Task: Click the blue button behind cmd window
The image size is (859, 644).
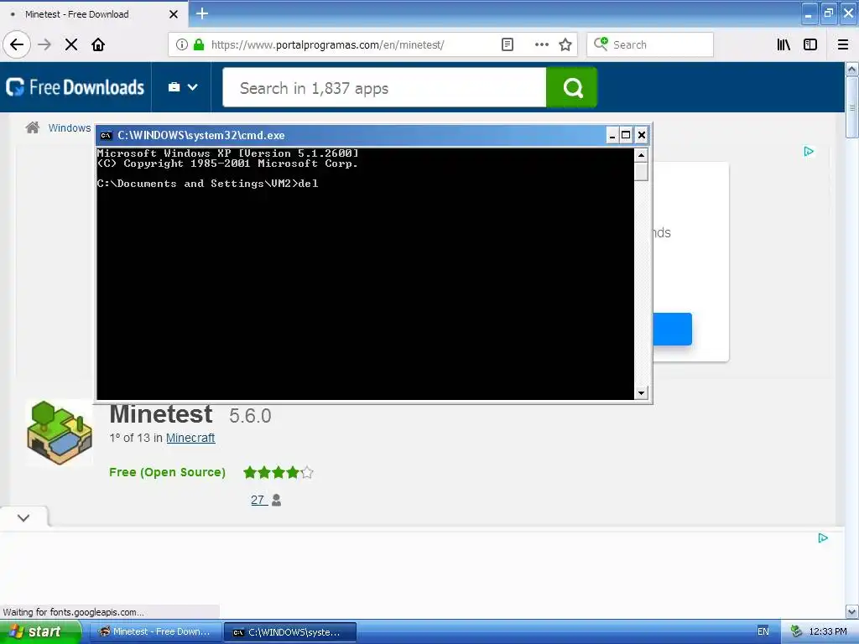Action: pyautogui.click(x=672, y=329)
